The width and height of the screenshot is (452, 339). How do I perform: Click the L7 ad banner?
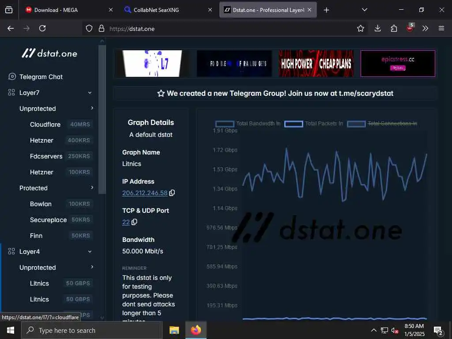click(152, 64)
